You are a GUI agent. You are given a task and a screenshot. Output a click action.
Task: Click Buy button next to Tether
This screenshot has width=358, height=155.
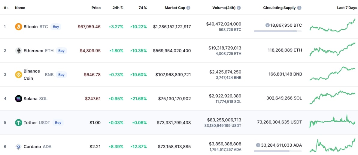[x=58, y=123]
